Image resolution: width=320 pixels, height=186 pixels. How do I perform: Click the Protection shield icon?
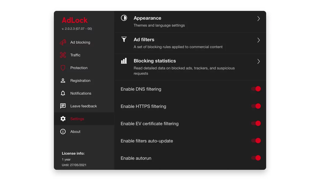coord(63,68)
